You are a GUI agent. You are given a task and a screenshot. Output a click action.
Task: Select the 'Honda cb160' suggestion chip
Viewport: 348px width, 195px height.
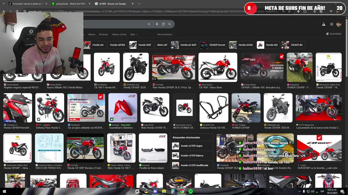click(242, 45)
